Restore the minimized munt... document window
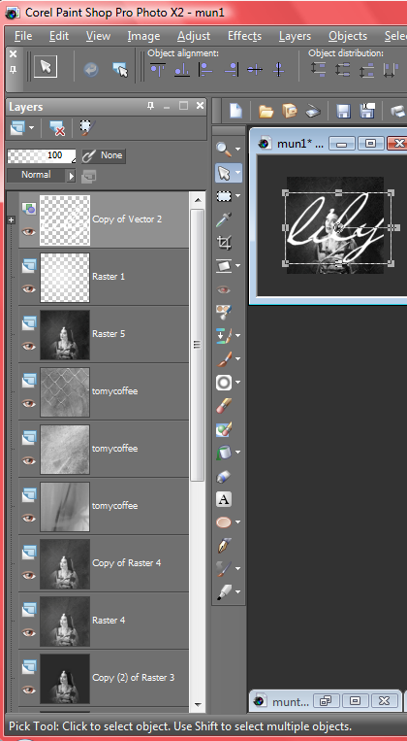 326,701
